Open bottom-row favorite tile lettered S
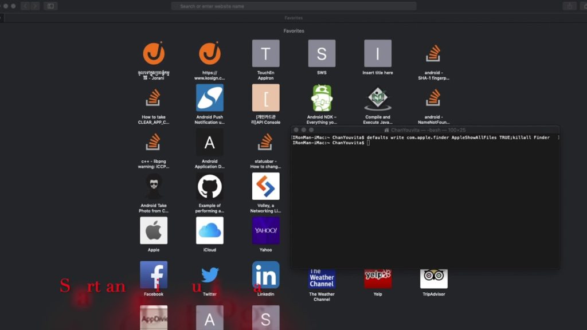Image resolution: width=587 pixels, height=330 pixels. 266,317
